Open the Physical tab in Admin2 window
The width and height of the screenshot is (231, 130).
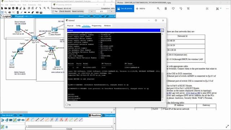70,26
